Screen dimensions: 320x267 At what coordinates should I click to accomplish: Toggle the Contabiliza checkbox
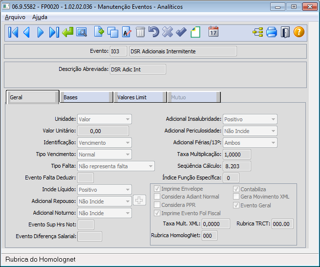coord(236,189)
